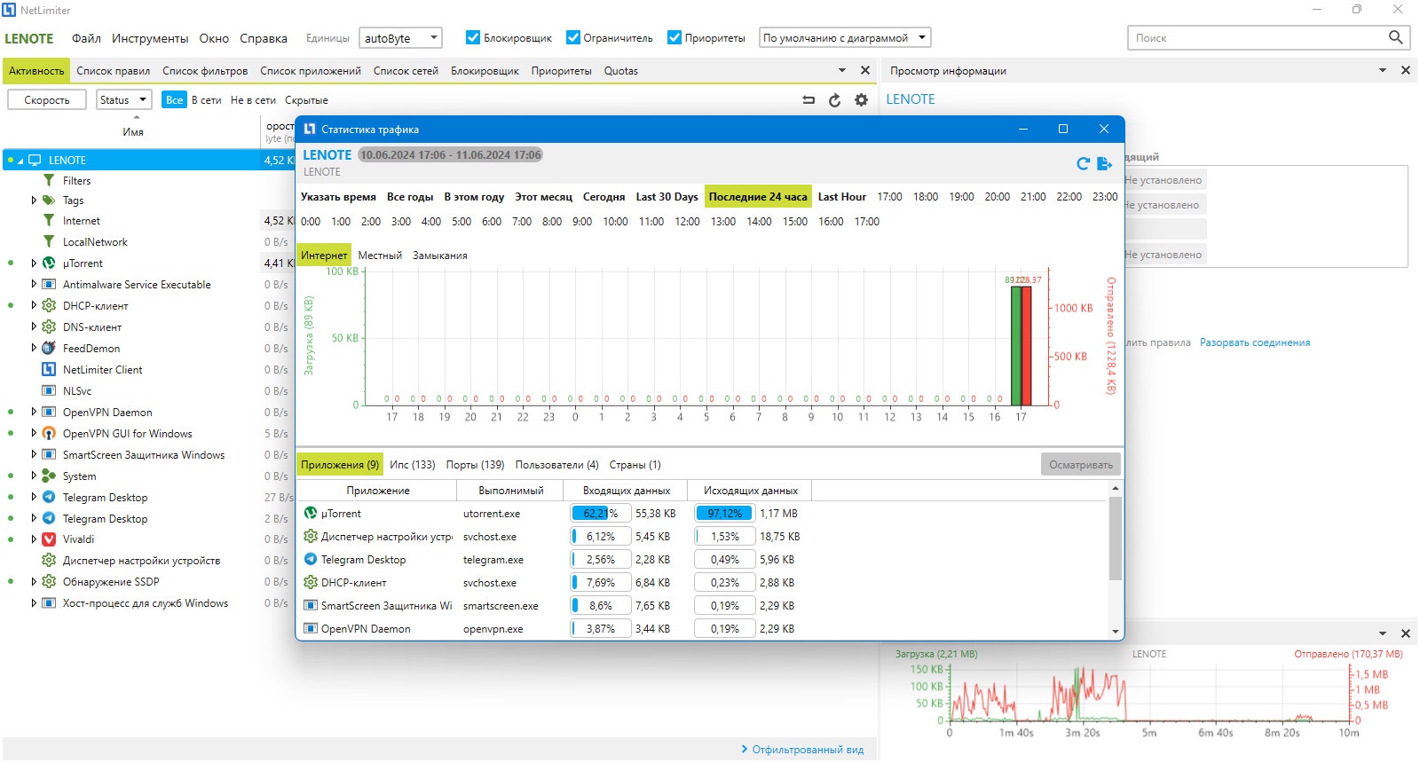Uncheck the Приоритеты checkbox
The height and width of the screenshot is (763, 1420).
pos(674,37)
